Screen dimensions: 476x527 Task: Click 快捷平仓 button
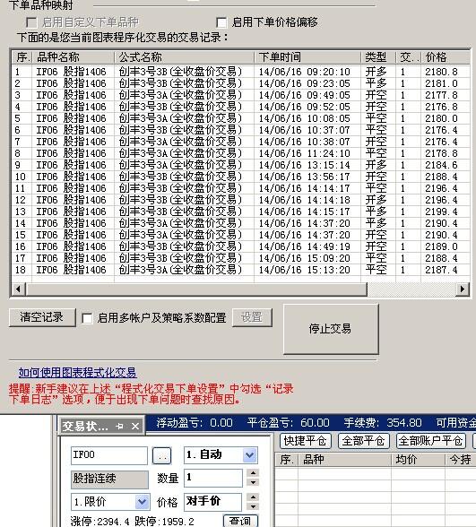[x=305, y=441]
